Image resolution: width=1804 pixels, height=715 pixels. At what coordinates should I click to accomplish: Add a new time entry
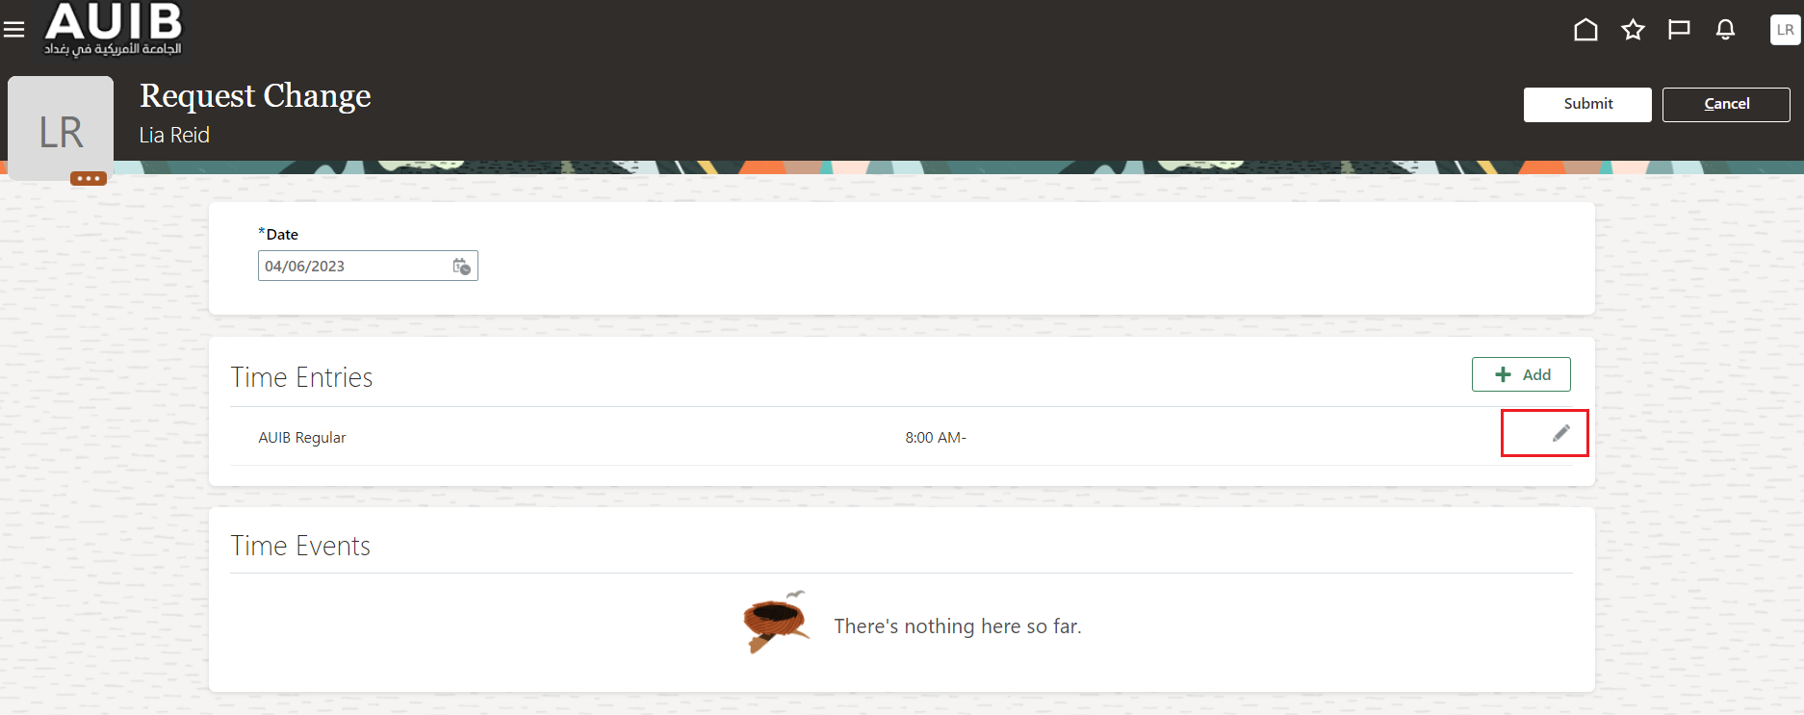(x=1521, y=374)
